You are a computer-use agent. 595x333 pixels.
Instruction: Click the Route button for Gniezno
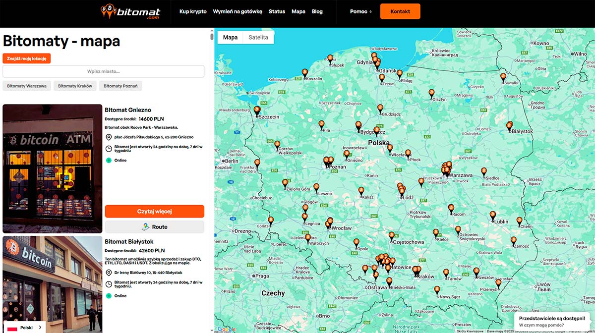154,227
